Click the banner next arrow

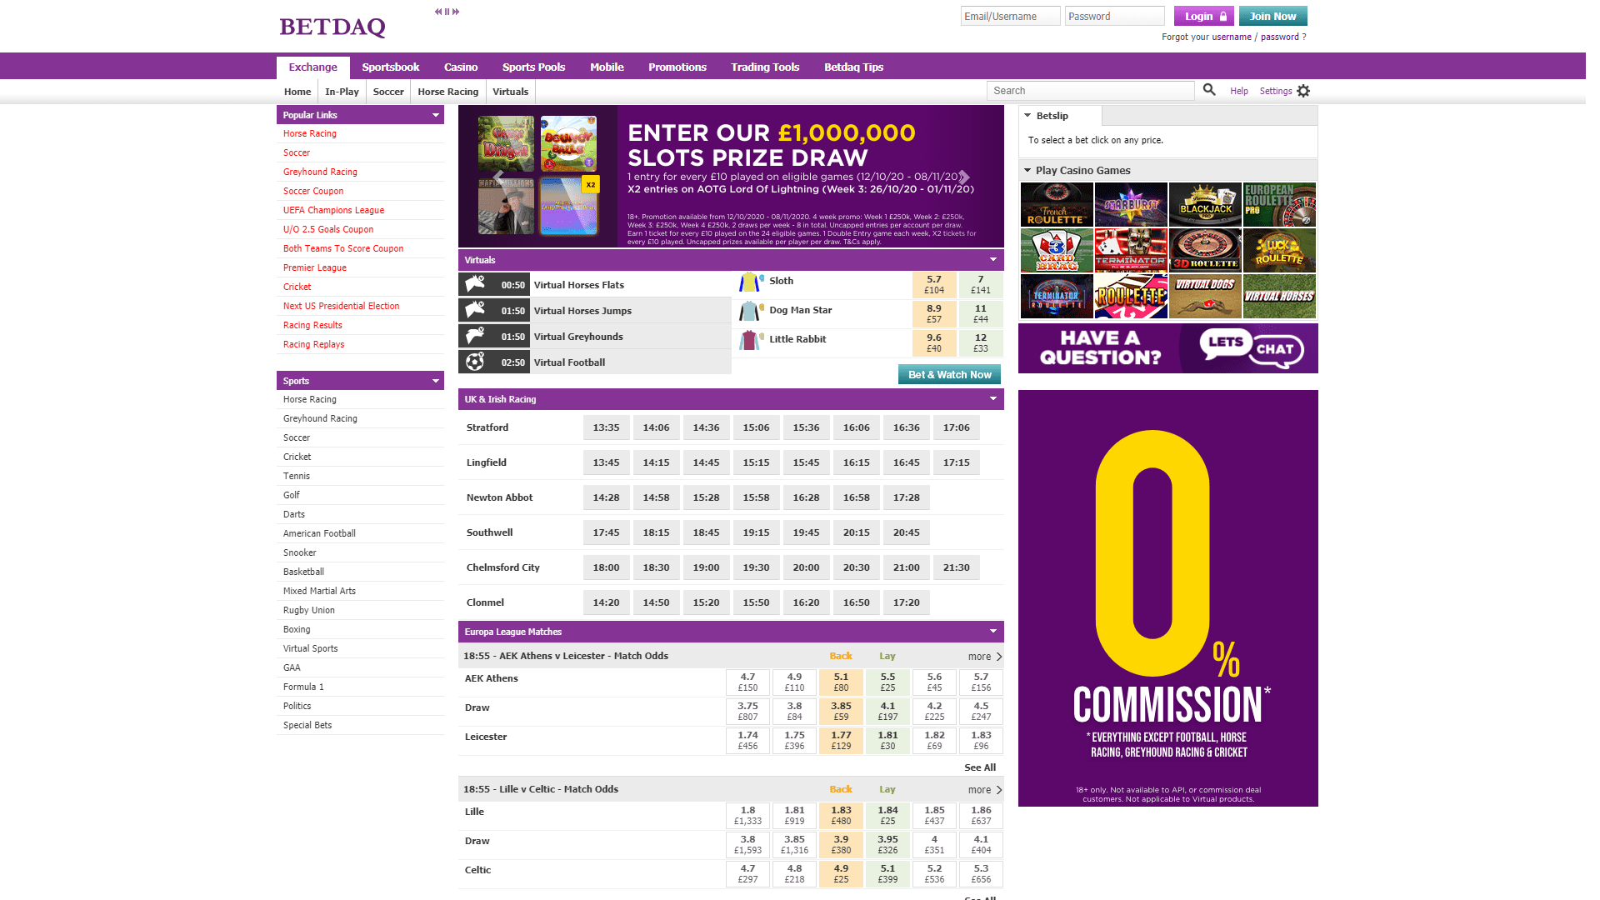click(x=964, y=177)
